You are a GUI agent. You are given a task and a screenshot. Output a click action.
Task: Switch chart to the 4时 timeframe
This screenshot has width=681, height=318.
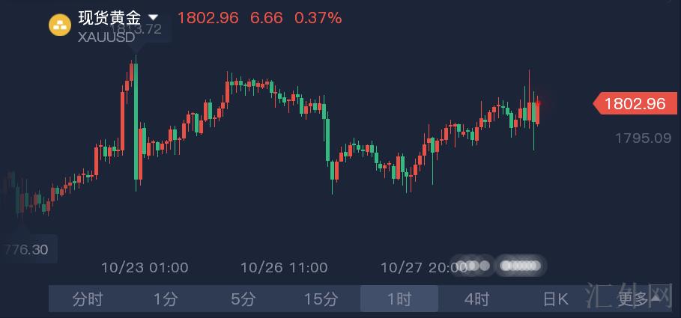(x=477, y=299)
